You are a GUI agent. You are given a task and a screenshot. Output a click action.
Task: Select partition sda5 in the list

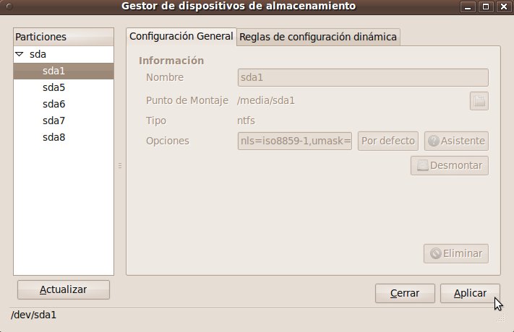pyautogui.click(x=64, y=87)
